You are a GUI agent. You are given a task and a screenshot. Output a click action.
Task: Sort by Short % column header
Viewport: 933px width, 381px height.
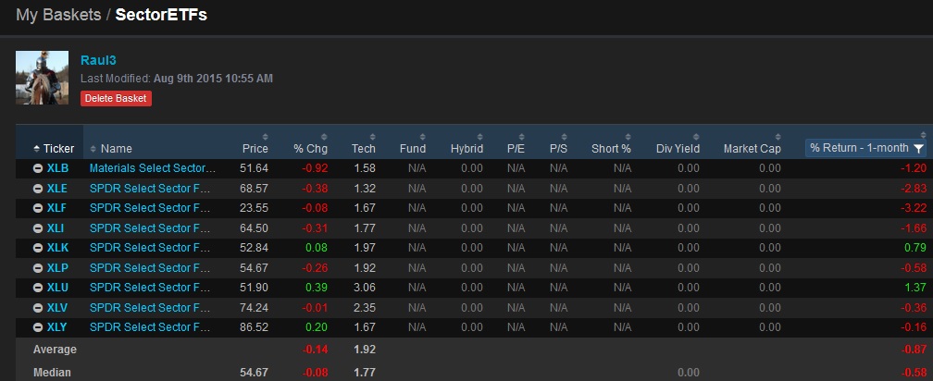coord(611,149)
